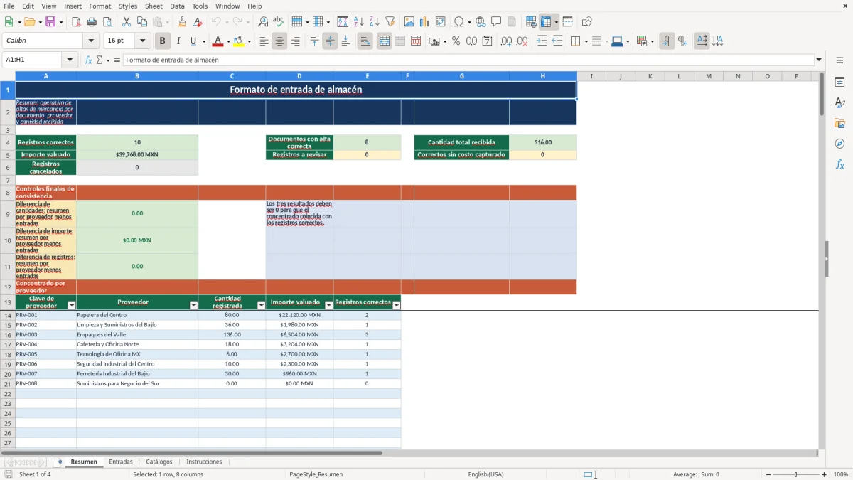
Task: Click the Sort Ascending icon
Action: (x=359, y=22)
